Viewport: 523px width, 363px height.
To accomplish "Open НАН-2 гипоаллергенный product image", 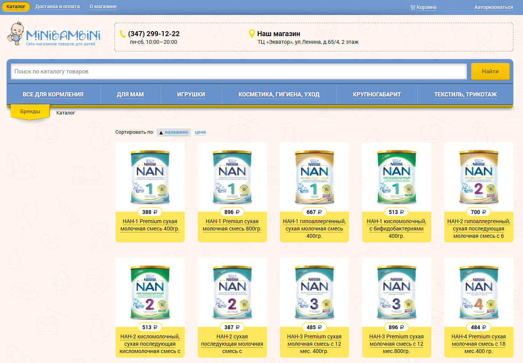I will pyautogui.click(x=479, y=177).
